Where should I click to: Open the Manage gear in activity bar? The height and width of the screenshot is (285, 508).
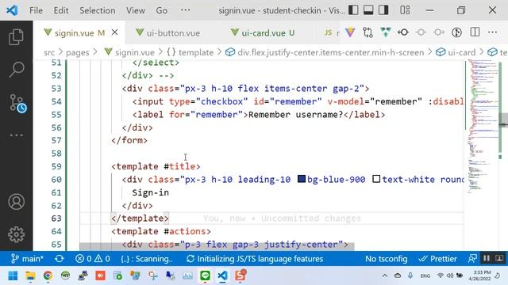16,234
